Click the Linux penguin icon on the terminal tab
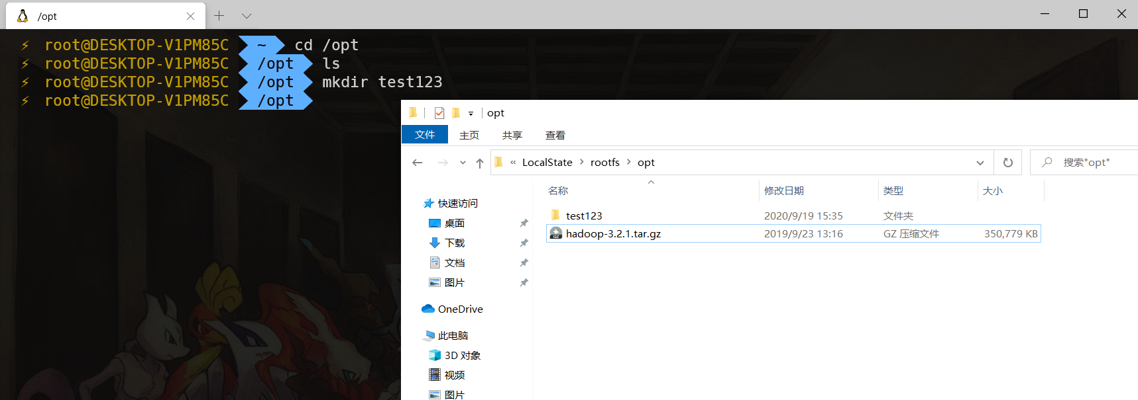The image size is (1138, 400). click(x=23, y=16)
